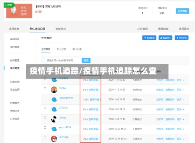Click xxxzzz1234's blue avatar icon
This screenshot has height=143, width=195.
pos(54,129)
